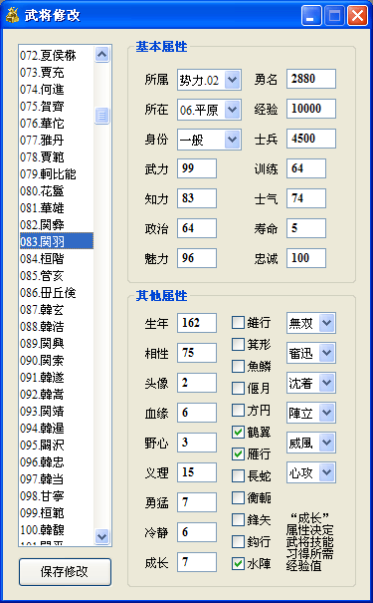Uncheck the 水陣 formation checkbox
The image size is (373, 603).
coord(238,564)
